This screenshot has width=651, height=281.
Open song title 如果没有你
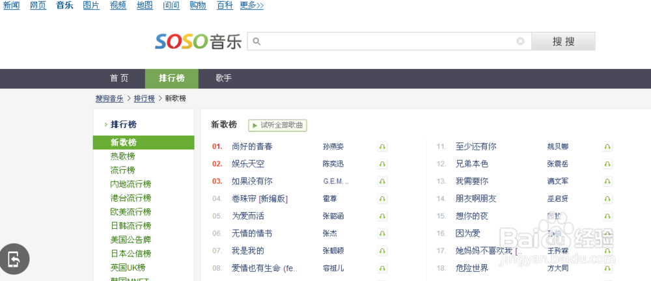252,181
